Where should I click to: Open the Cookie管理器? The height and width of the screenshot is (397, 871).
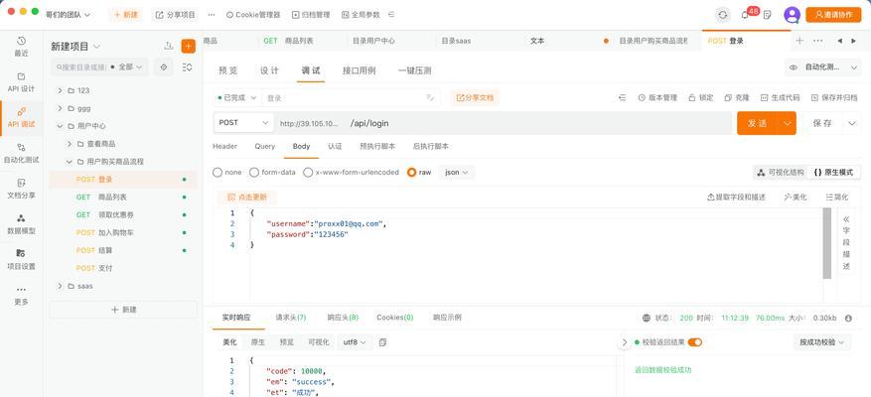tap(253, 15)
